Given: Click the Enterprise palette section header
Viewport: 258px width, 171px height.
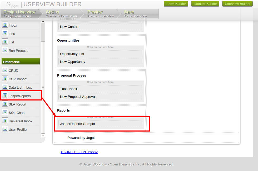Looking at the screenshot, I should pos(21,62).
